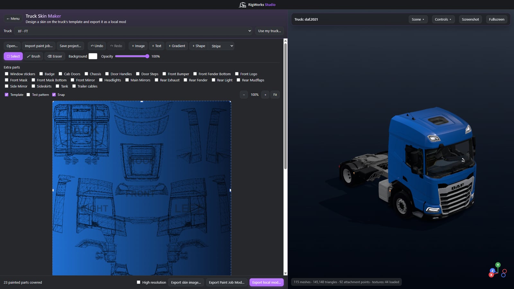Undo the last action
Screen dimensions: 514x289
point(97,46)
